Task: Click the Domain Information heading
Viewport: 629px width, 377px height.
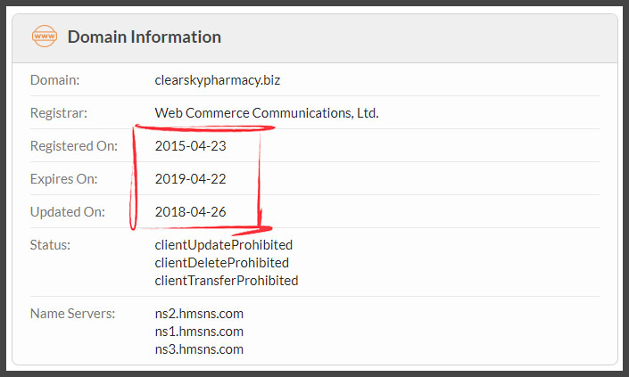Action: (x=145, y=37)
